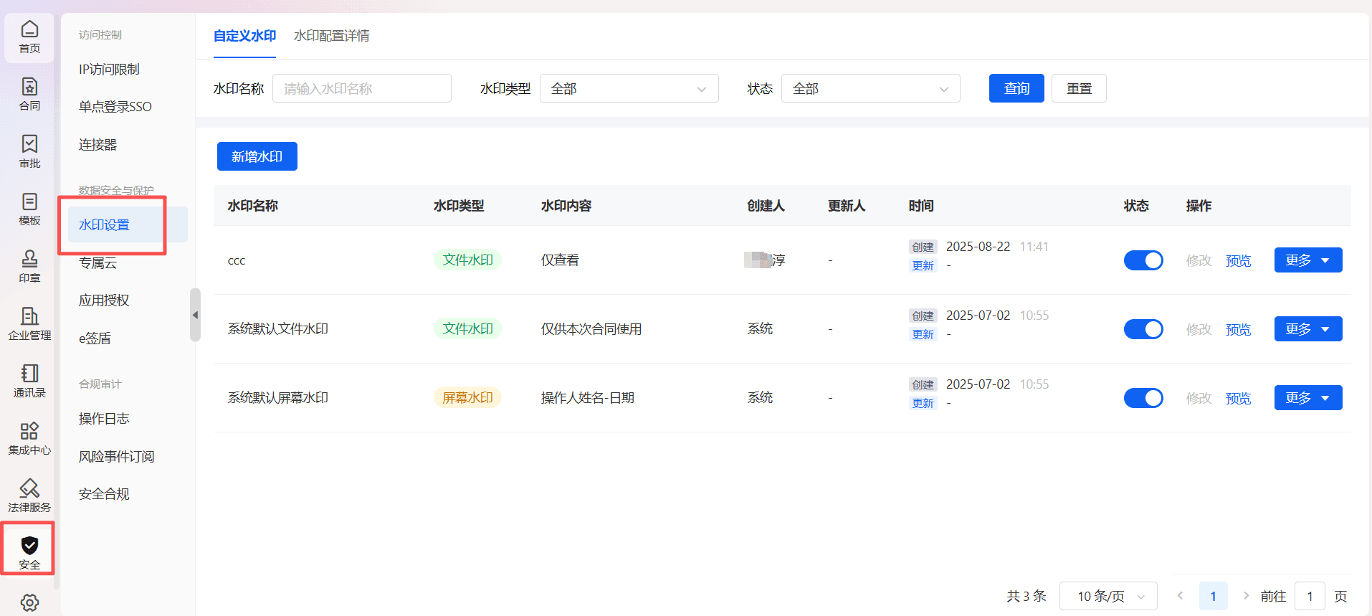
Task: Select 安全合规 menu item
Action: (104, 494)
